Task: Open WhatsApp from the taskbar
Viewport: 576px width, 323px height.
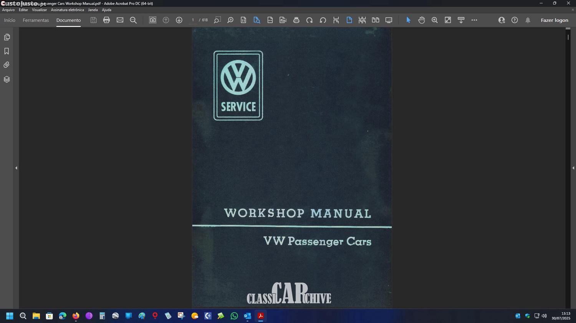Action: coord(234,316)
